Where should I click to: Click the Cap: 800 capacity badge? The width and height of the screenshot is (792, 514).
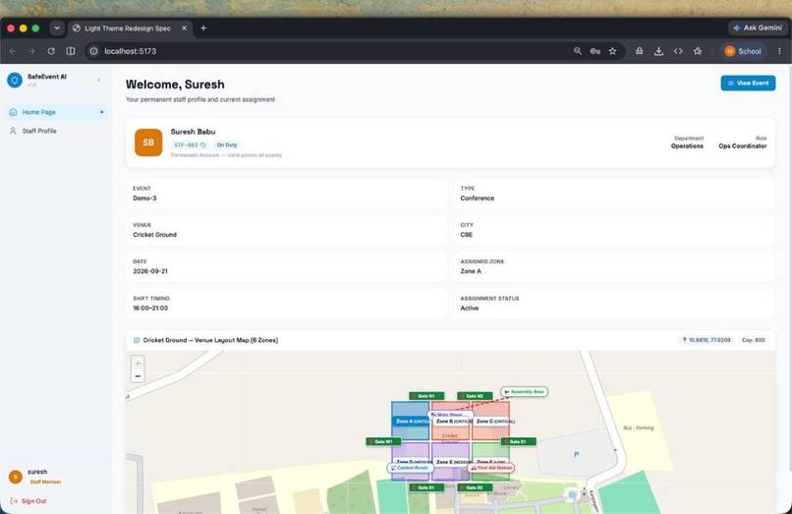753,340
